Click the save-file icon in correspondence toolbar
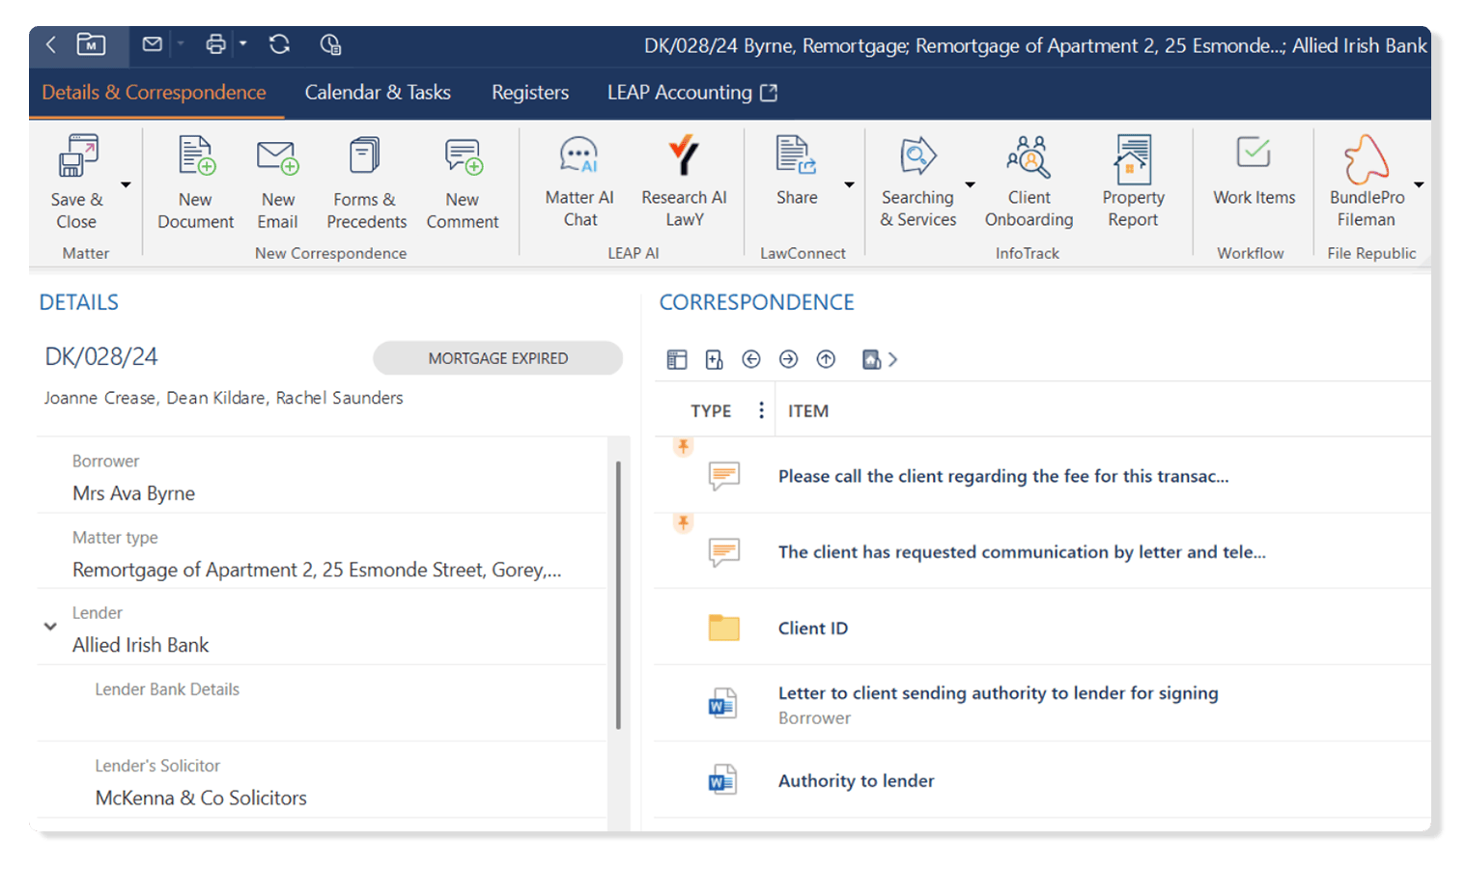Screen dimensions: 1466x869 pyautogui.click(x=871, y=359)
